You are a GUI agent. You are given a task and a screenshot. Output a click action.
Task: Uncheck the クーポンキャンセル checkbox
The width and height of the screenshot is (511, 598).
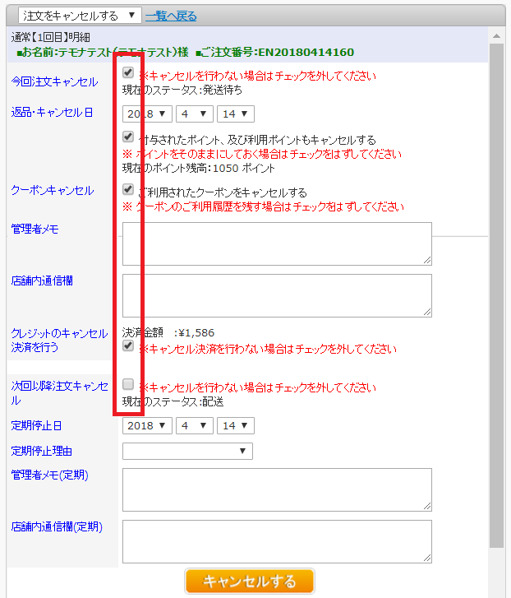click(x=128, y=189)
